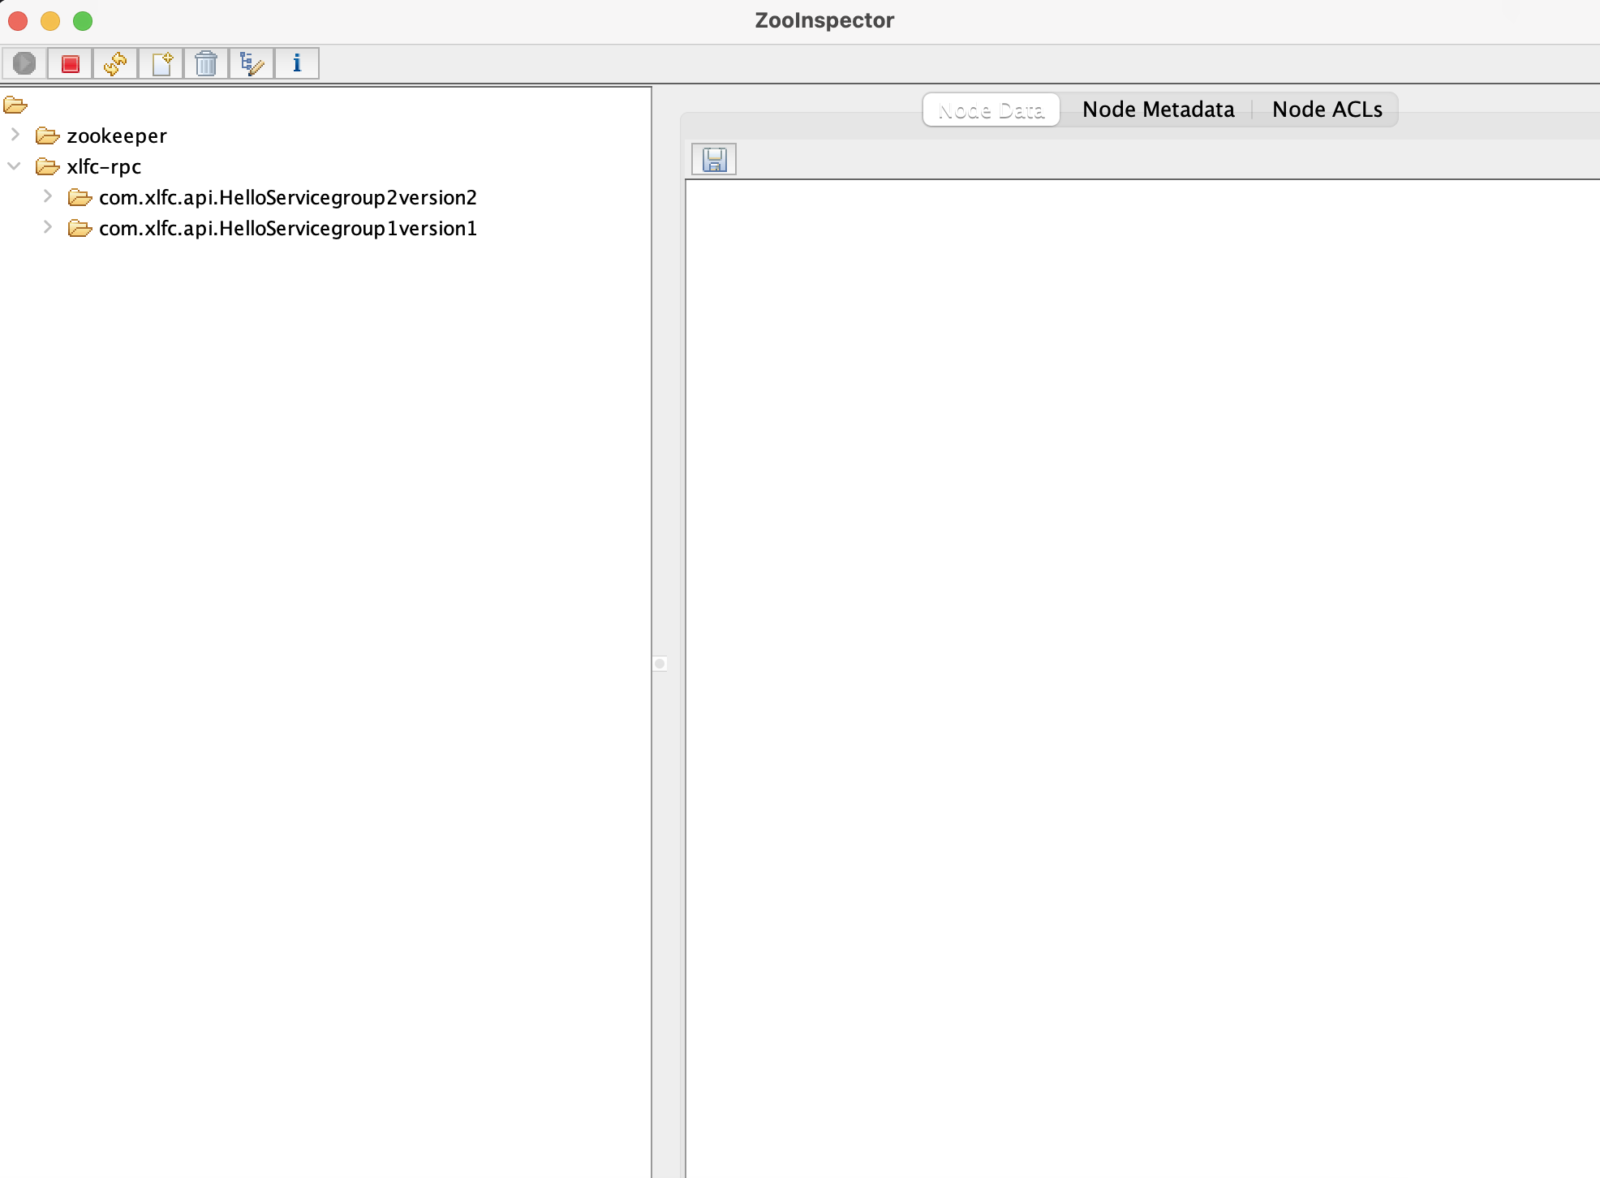Image resolution: width=1600 pixels, height=1178 pixels.
Task: Collapse the xlfc-rpc tree node
Action: click(x=15, y=166)
